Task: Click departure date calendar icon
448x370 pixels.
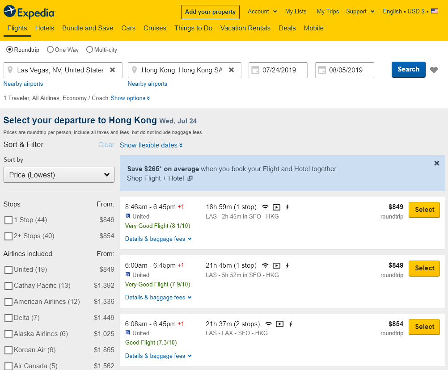Action: click(x=255, y=70)
